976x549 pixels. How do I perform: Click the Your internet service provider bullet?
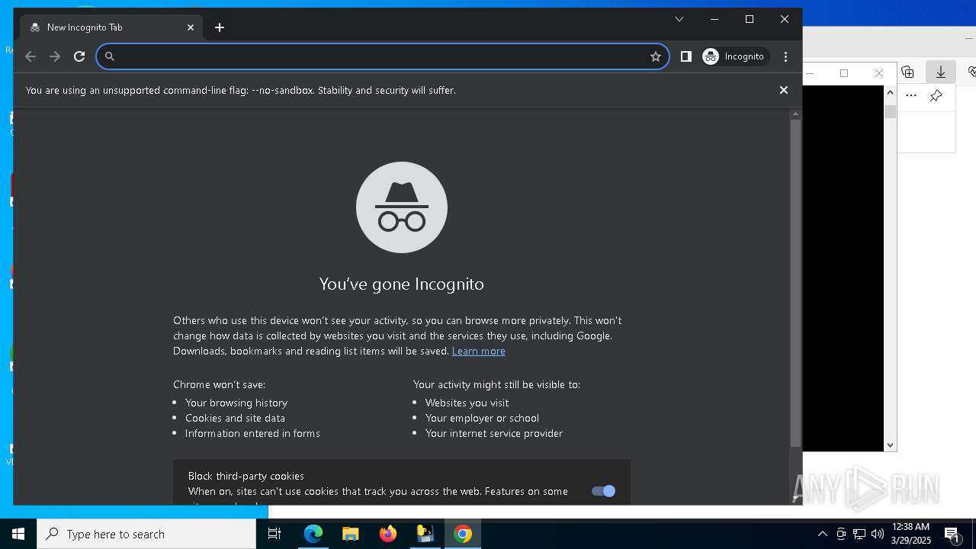(494, 433)
